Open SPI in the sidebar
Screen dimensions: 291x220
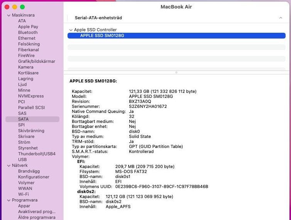tap(21, 125)
